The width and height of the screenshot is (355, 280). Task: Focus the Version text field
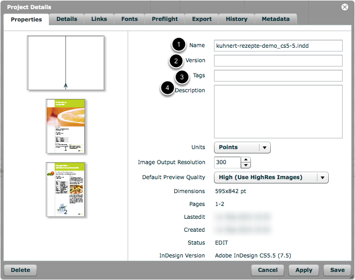click(x=278, y=61)
